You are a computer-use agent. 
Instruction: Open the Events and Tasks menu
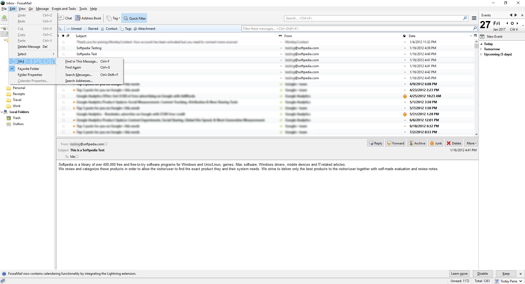tap(64, 9)
